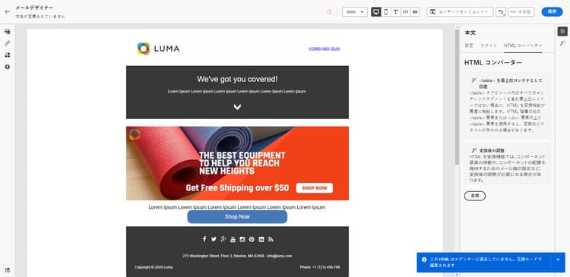Click the undo button in top toolbar

(x=501, y=11)
